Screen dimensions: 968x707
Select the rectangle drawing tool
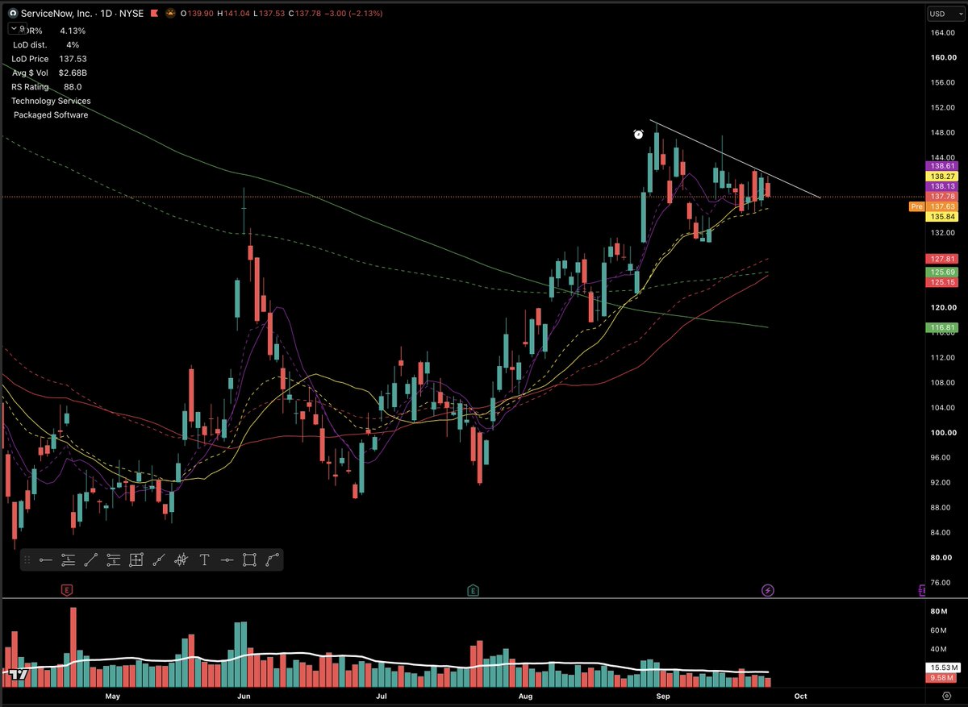tap(249, 560)
